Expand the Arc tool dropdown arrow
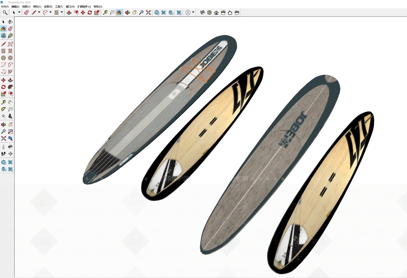Viewport: 407px width, 278px height. click(50, 12)
